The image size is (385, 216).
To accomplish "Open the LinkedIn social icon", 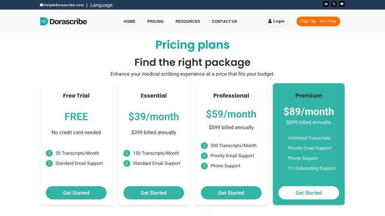I will pyautogui.click(x=326, y=4).
